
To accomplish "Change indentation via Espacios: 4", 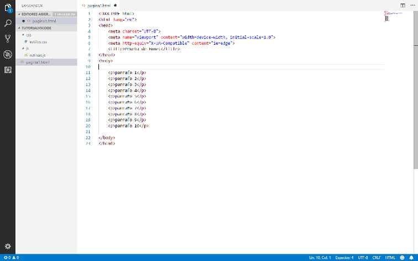I will coord(344,258).
